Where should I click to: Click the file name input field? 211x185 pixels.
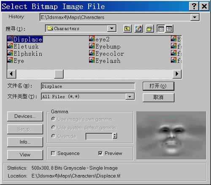click(88, 86)
